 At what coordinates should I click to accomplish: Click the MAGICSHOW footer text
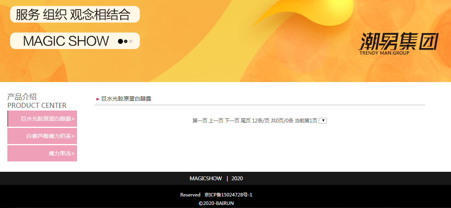206,178
